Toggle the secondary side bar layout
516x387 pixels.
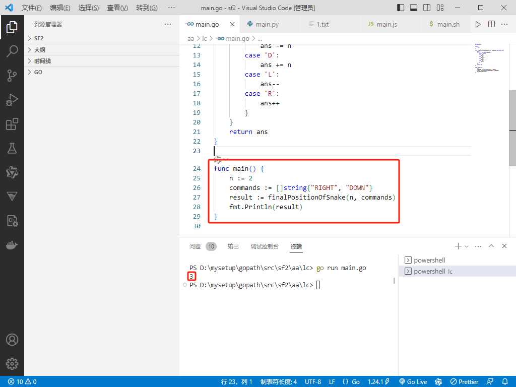pyautogui.click(x=427, y=8)
